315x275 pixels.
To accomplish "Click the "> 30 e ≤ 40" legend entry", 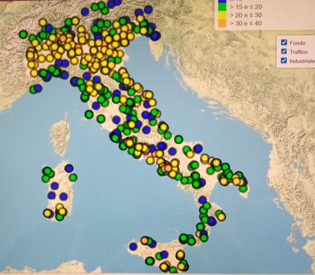I will pyautogui.click(x=246, y=23).
